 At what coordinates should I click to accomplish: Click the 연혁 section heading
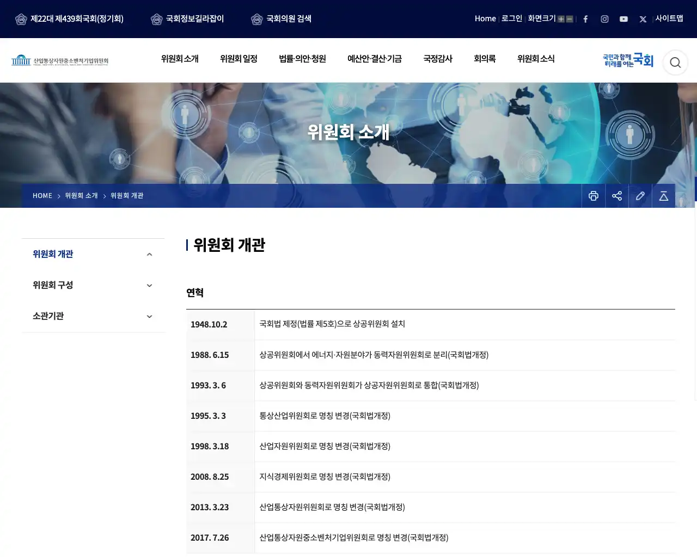click(195, 293)
